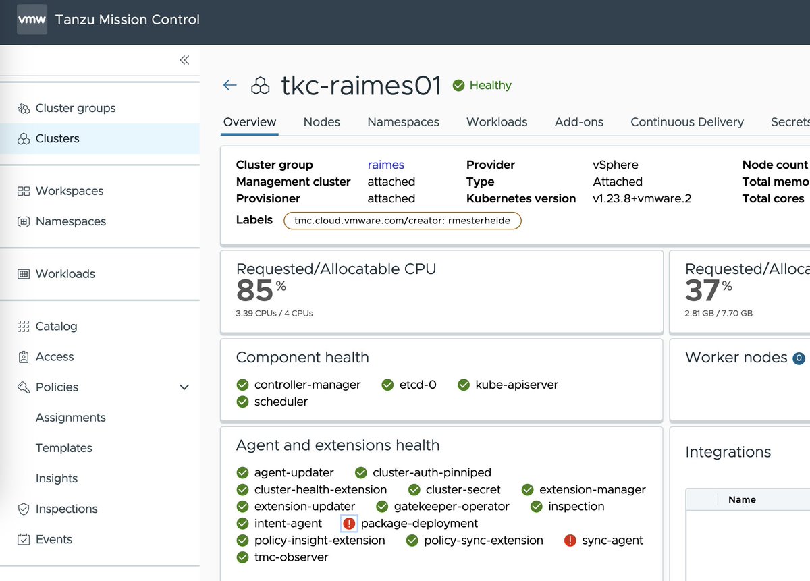
Task: Click the Cluster groups sidebar icon
Action: [24, 108]
